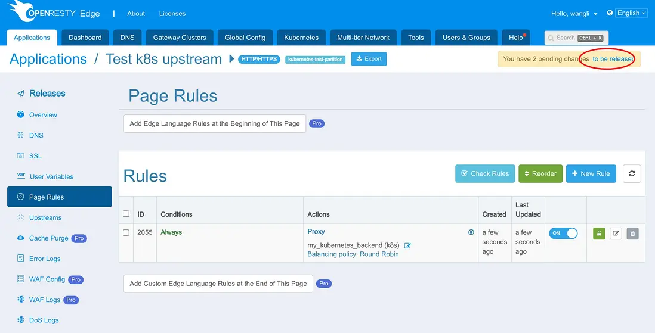655x333 pixels.
Task: Click the edit pencil icon for rule 2055
Action: [616, 234]
